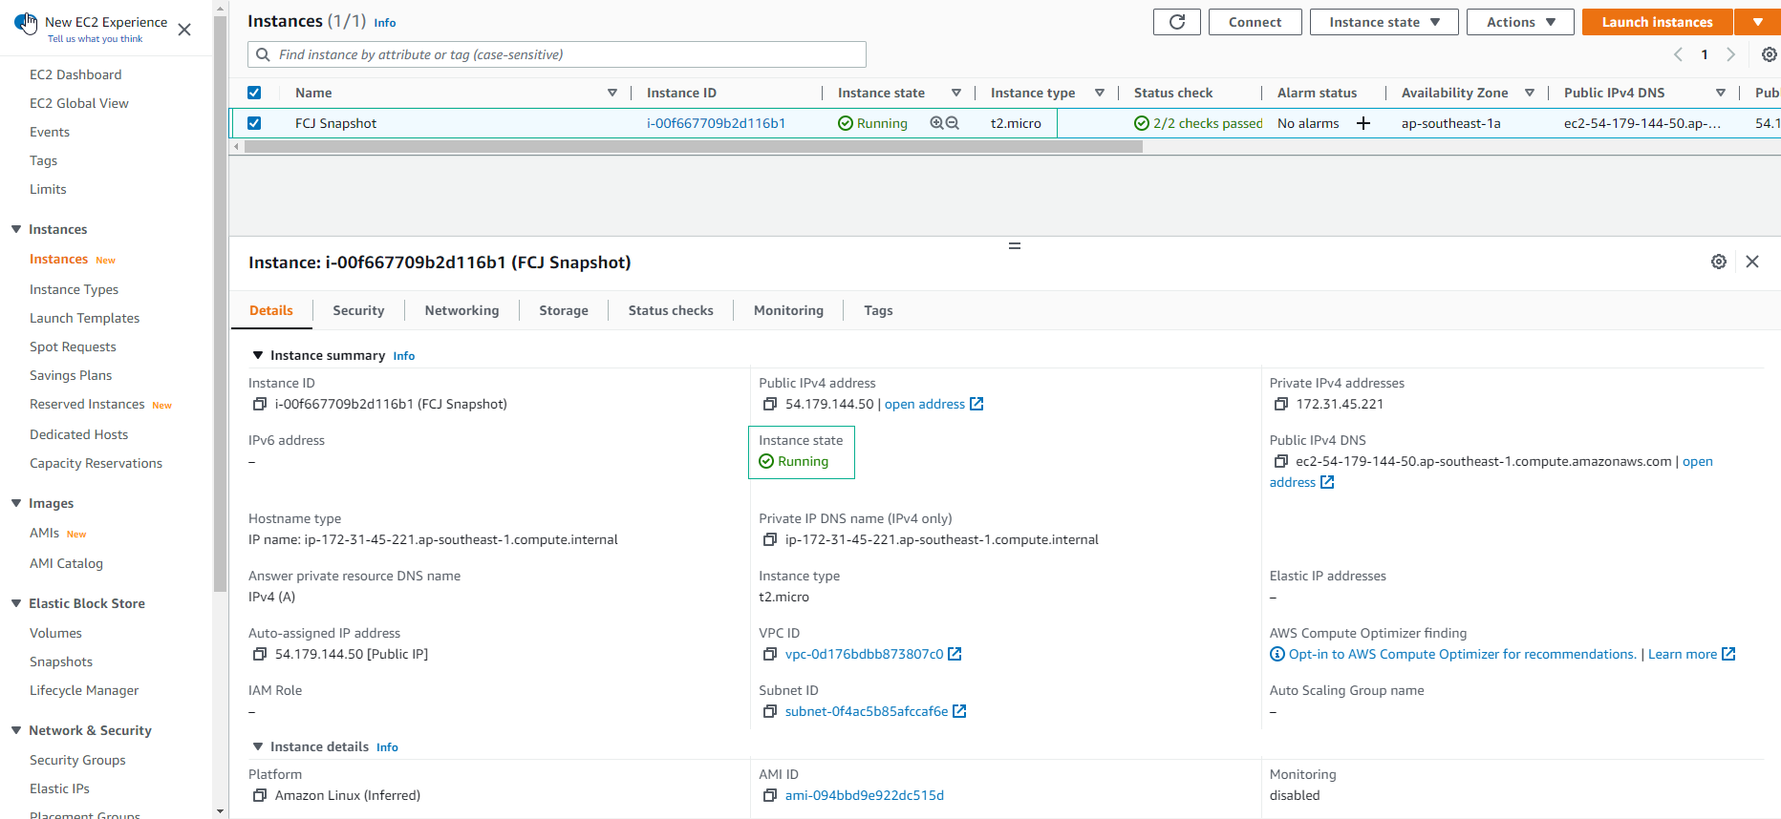Collapse the Instance details section
1781x819 pixels.
257,746
